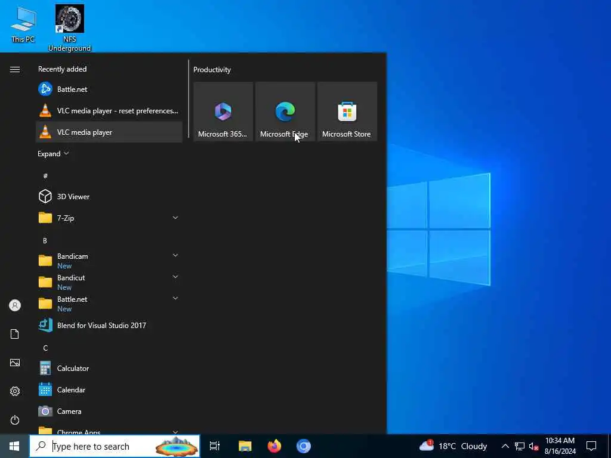Open the weather widget showing 18°C Cloudy
This screenshot has height=458, width=611.
(x=453, y=446)
